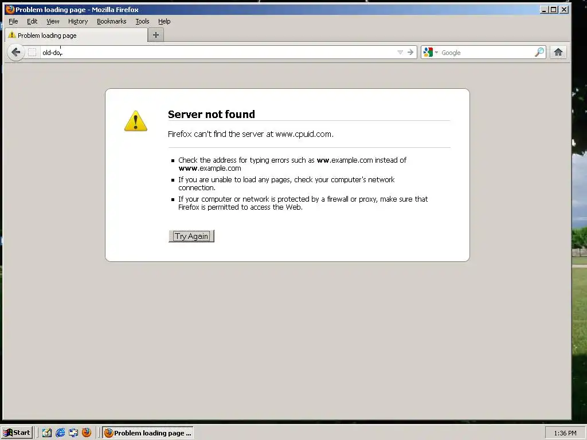Launch Firefox from Quick Launch icon
587x440 pixels.
[87, 433]
